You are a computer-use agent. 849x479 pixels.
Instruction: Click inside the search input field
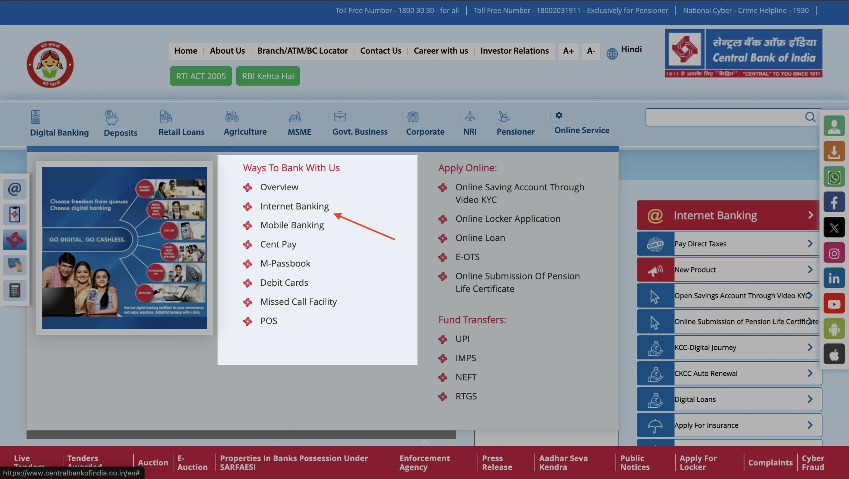[x=723, y=117]
